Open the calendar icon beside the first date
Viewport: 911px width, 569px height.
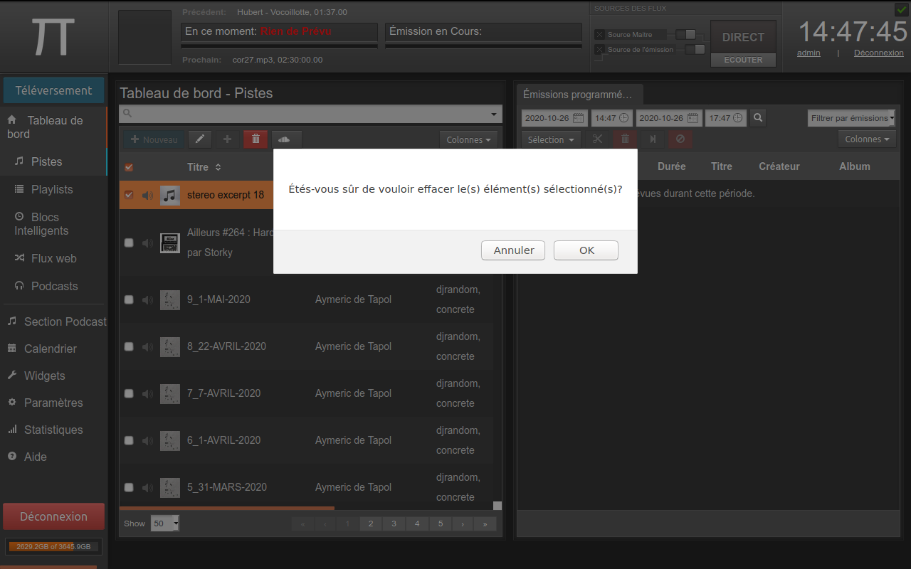click(x=578, y=118)
